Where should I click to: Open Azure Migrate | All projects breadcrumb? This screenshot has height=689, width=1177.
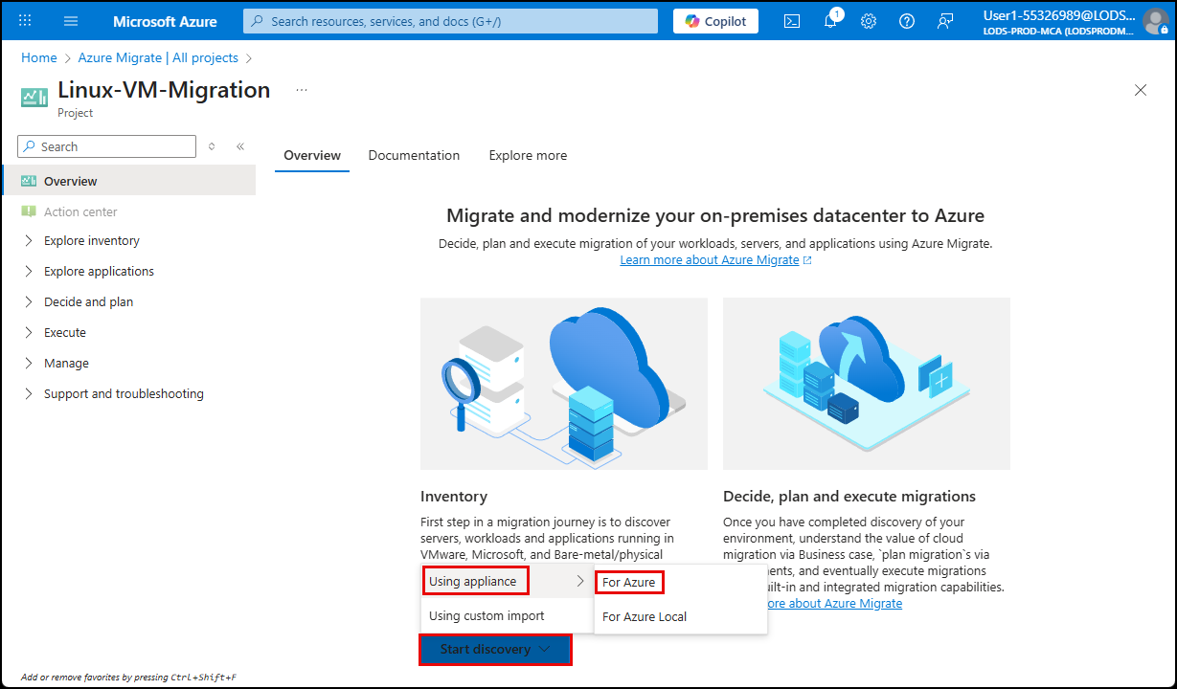[158, 57]
